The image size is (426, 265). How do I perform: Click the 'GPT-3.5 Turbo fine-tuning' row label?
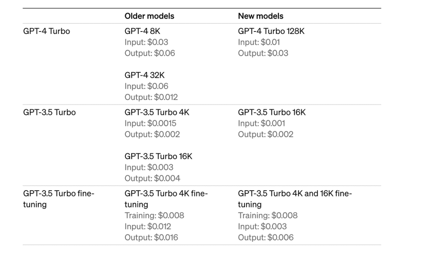[x=58, y=199]
